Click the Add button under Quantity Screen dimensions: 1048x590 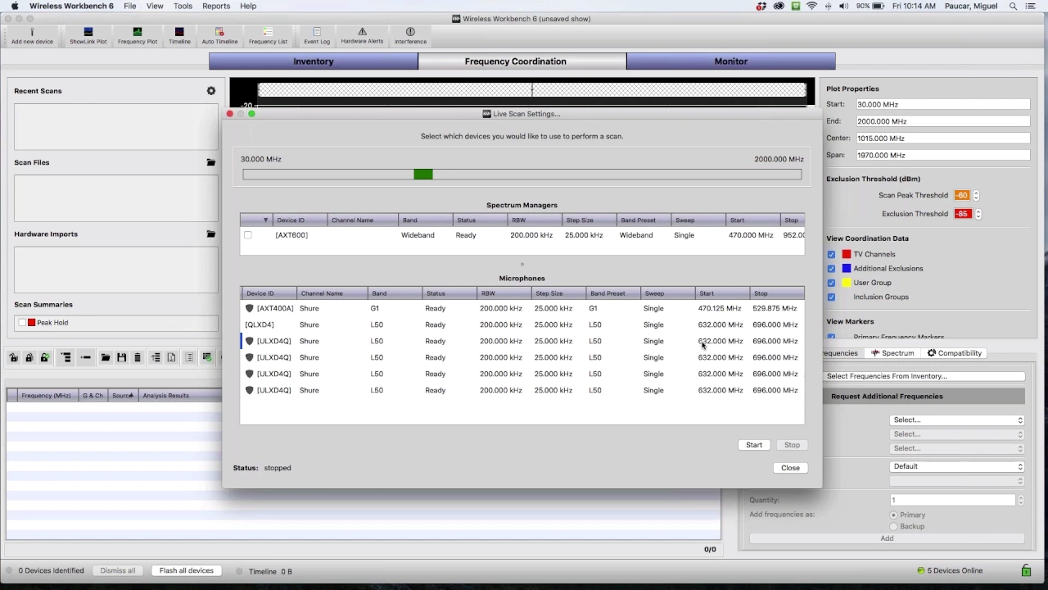pyautogui.click(x=887, y=538)
